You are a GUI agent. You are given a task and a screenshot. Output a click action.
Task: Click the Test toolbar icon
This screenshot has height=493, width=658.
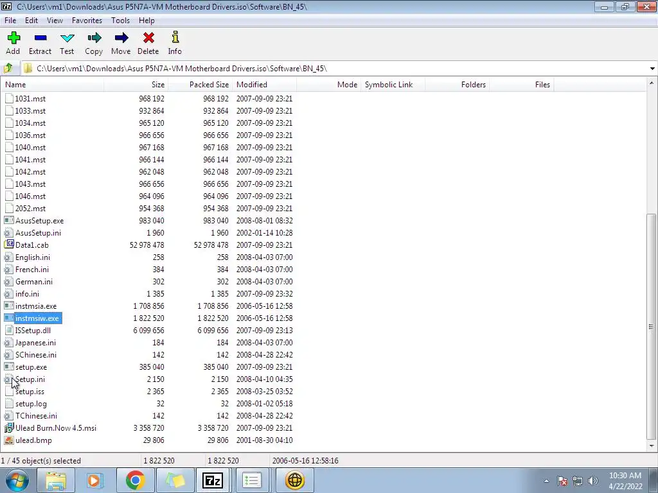(67, 38)
